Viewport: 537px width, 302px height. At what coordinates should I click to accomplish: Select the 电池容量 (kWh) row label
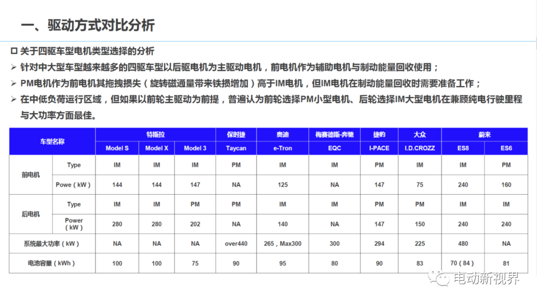[52, 263]
